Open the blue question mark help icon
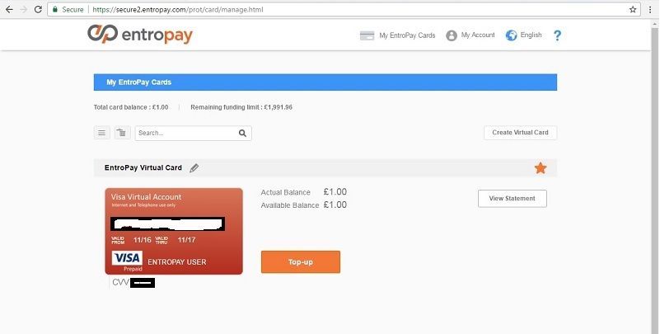 tap(557, 35)
